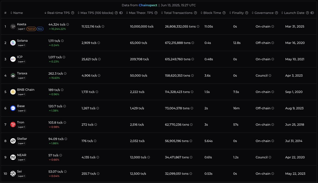Sort by Block Time column
This screenshot has width=318, height=183.
(211, 13)
